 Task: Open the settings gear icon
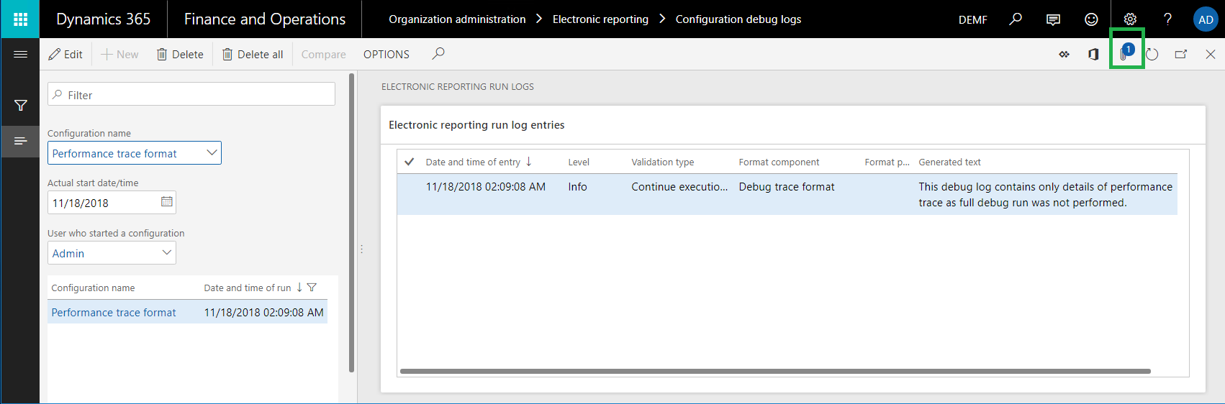coord(1130,19)
